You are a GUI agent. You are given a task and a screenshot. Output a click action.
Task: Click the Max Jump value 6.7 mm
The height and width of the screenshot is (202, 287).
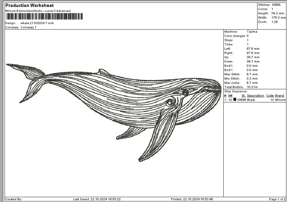[x=252, y=83]
